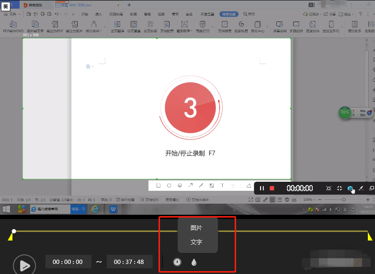The image size is (375, 274).
Task: Open the 文件 menu dropdown
Action: click(x=13, y=14)
